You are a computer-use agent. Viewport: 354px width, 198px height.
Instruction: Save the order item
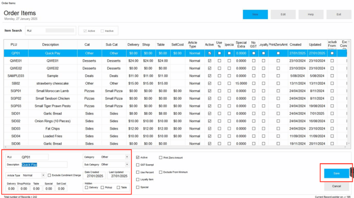pyautogui.click(x=337, y=173)
